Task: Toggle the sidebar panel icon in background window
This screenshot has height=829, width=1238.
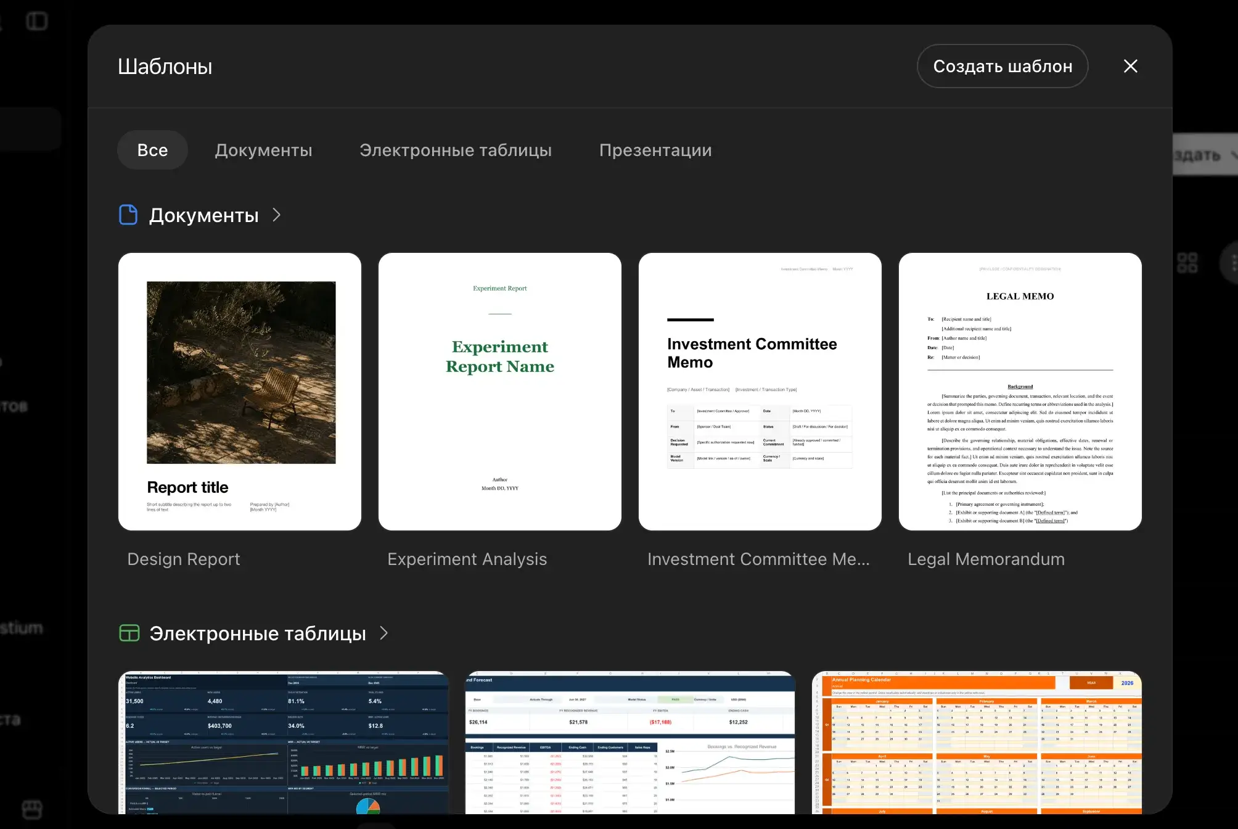Action: click(x=37, y=21)
